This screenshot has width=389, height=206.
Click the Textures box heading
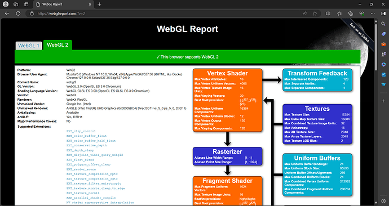coord(317,109)
